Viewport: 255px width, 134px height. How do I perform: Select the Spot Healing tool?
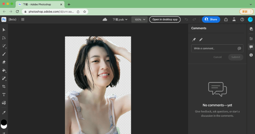click(4, 78)
